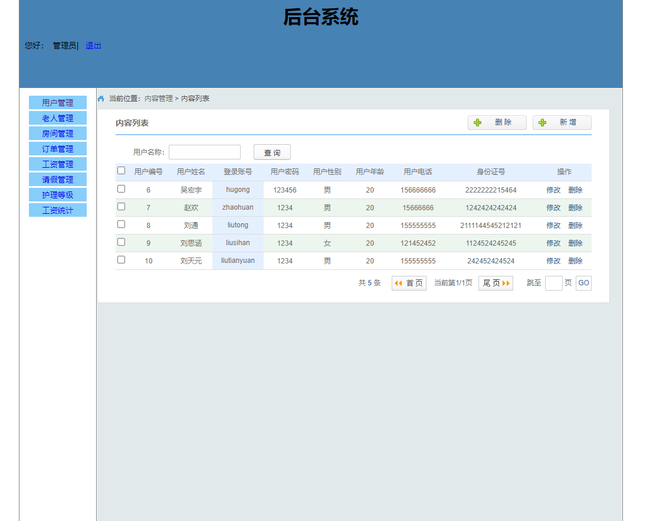
Task: Click 修改 for user 赵欢
Action: point(554,207)
